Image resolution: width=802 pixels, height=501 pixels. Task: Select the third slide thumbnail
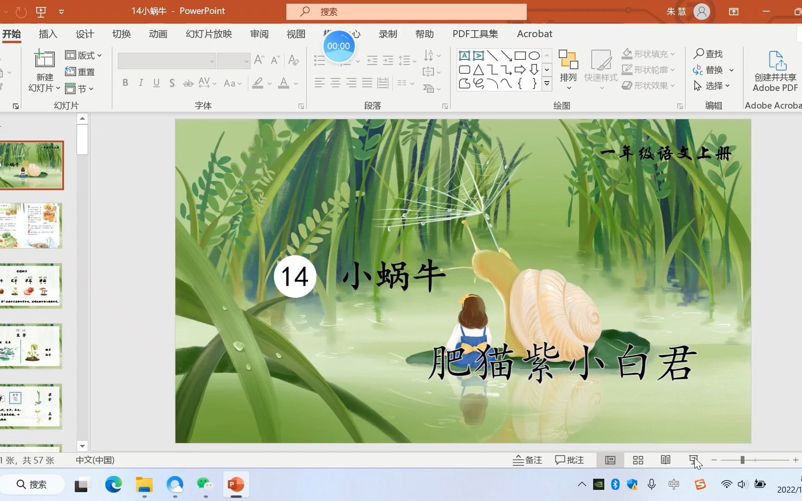(x=31, y=286)
